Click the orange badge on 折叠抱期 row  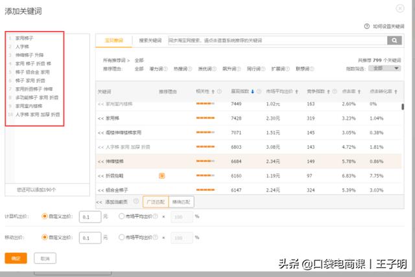pyautogui.click(x=161, y=175)
